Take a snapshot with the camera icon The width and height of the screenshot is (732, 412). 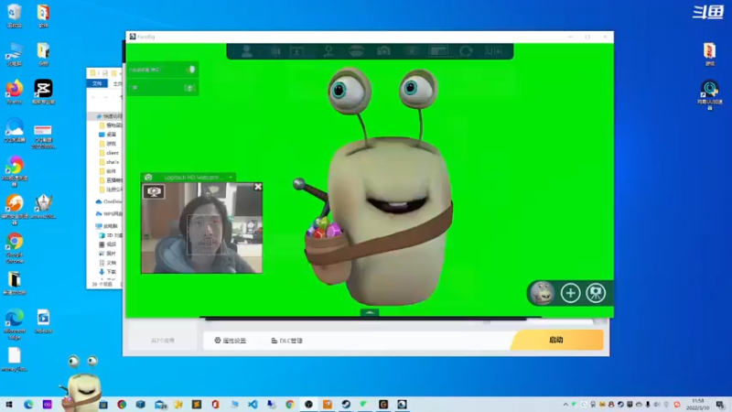pos(383,51)
